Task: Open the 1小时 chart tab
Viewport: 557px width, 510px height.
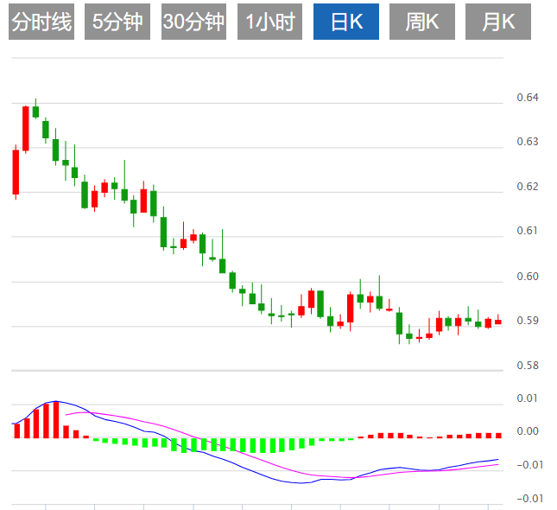Action: coord(270,22)
